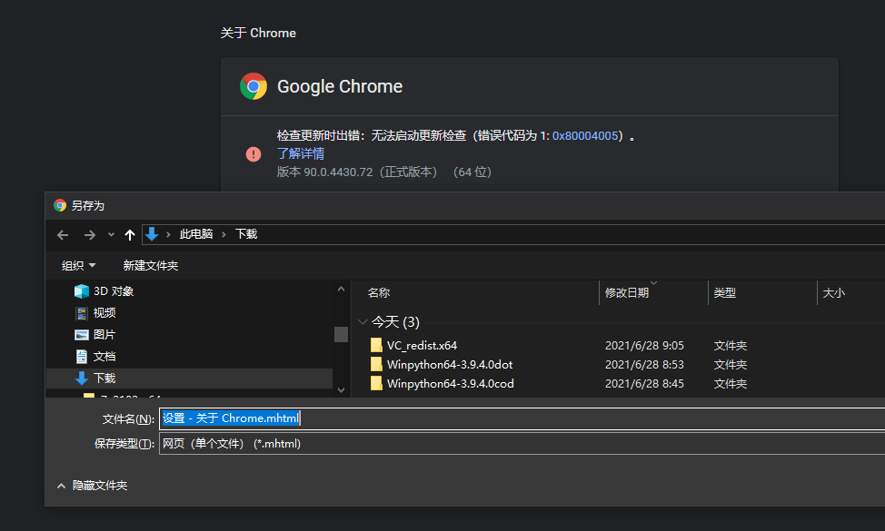This screenshot has width=885, height=531.
Task: Click the back arrow in Save As dialog
Action: tap(63, 234)
